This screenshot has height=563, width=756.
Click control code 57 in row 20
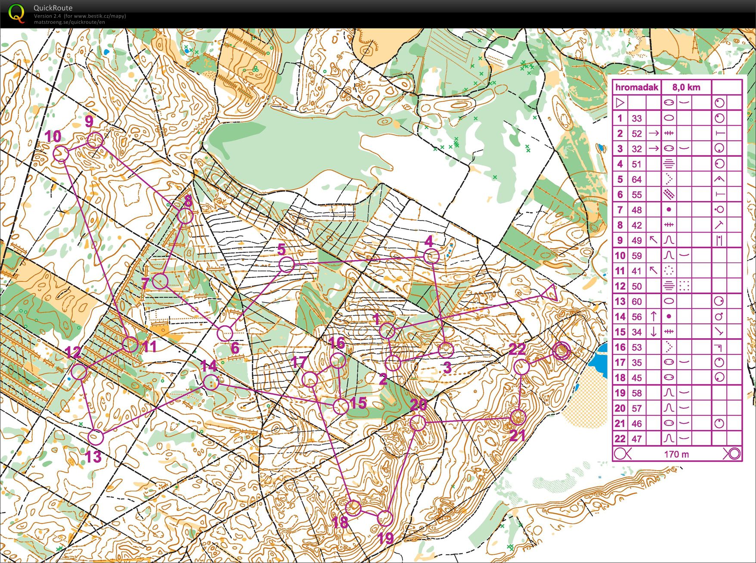tap(637, 408)
